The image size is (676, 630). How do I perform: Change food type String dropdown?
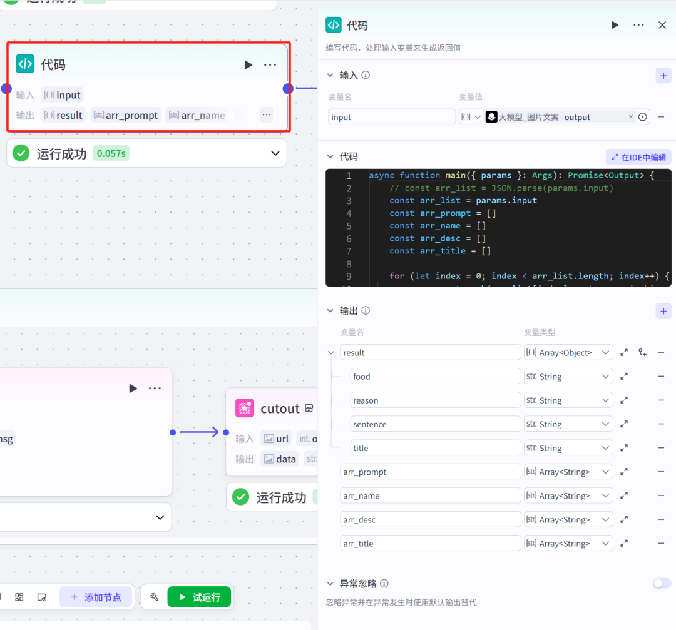tap(568, 376)
